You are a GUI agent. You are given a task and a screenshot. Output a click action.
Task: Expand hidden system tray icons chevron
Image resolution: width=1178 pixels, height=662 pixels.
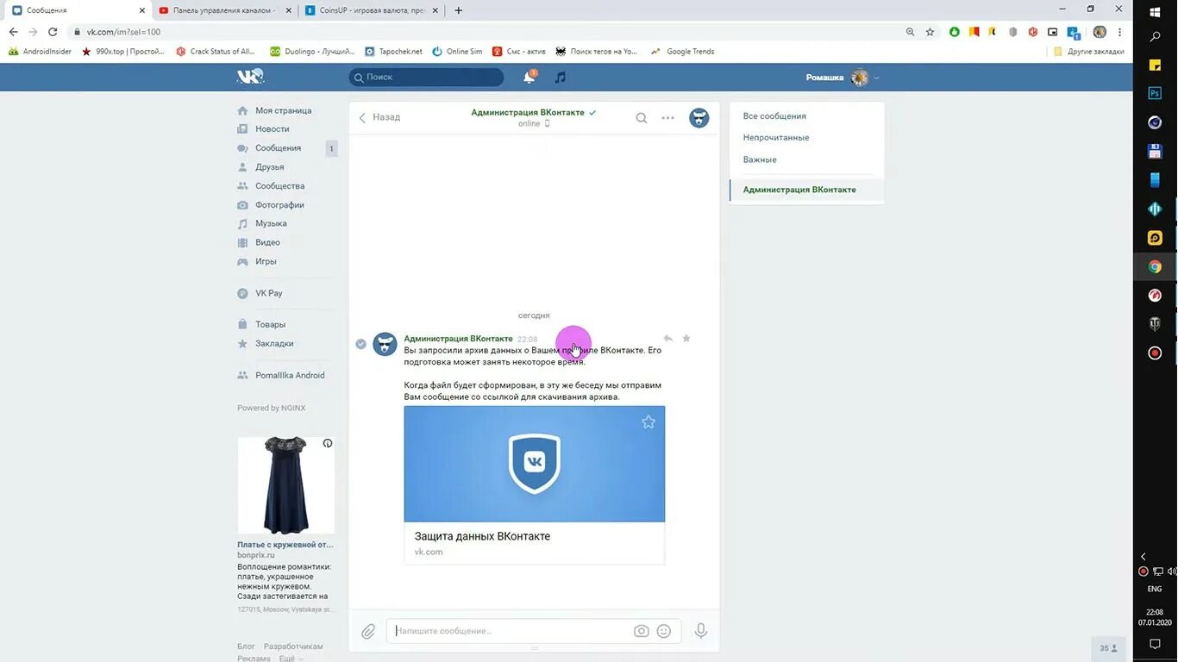(1144, 557)
